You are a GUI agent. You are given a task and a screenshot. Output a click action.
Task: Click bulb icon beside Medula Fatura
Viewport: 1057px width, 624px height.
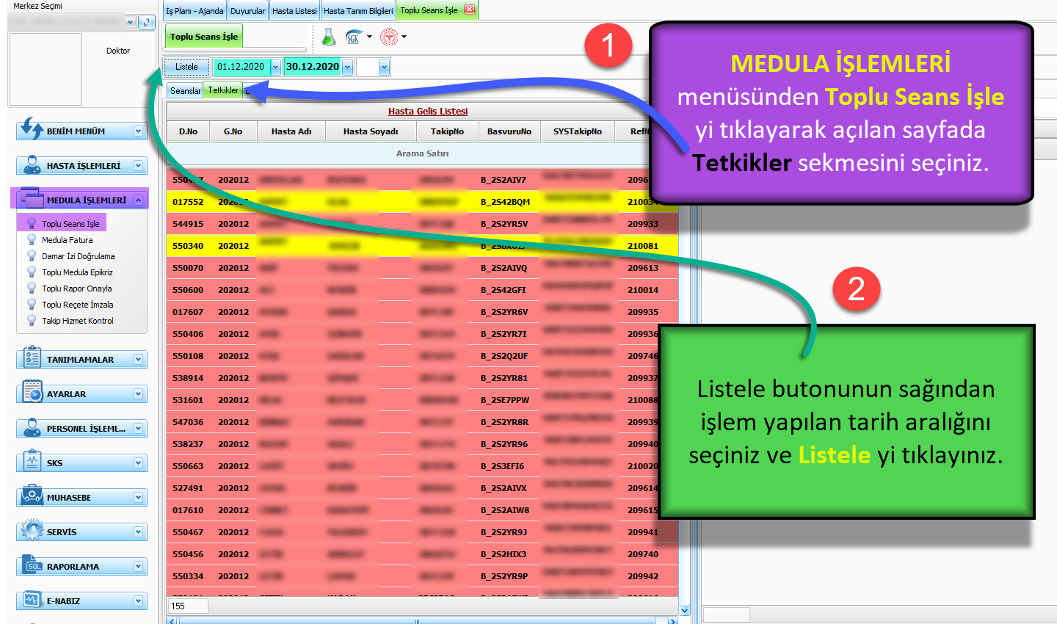point(32,239)
